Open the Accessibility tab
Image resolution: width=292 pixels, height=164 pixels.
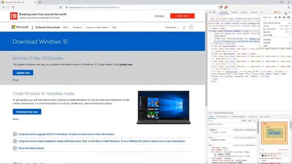tap(265, 117)
